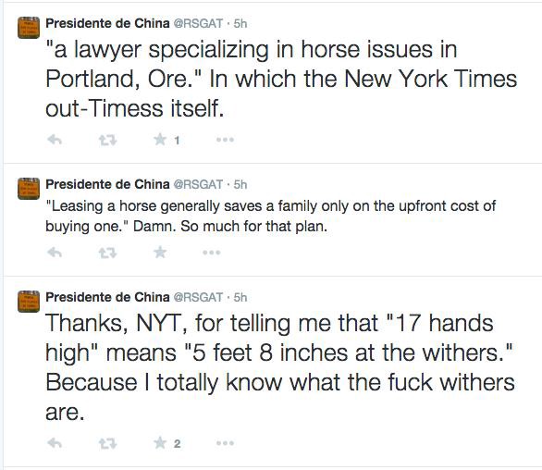Favorite the leasing a horse tweet
The height and width of the screenshot is (470, 542).
(x=160, y=253)
